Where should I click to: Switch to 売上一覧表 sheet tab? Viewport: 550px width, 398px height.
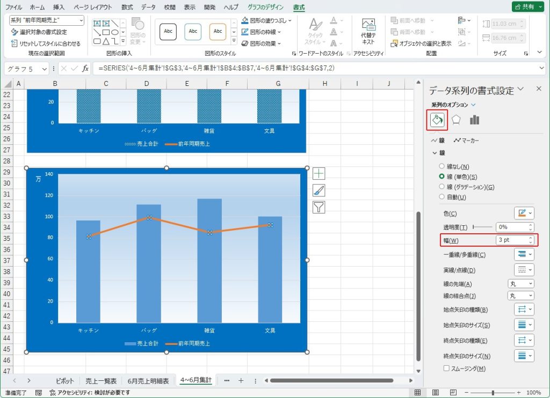point(101,381)
